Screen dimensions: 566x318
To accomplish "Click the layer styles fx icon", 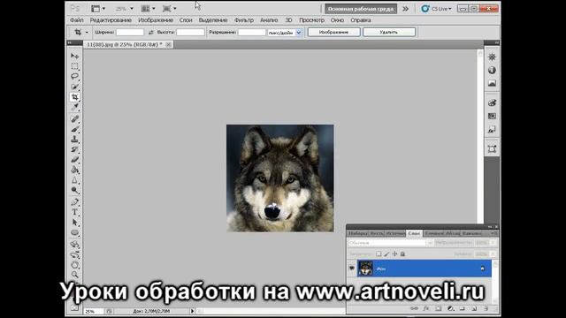I will [x=426, y=308].
